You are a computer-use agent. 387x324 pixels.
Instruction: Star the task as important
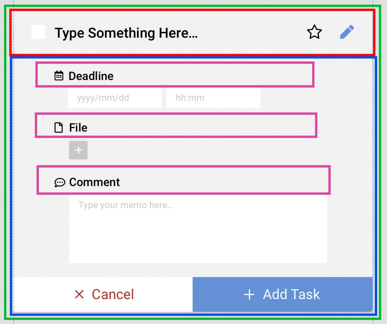(314, 32)
